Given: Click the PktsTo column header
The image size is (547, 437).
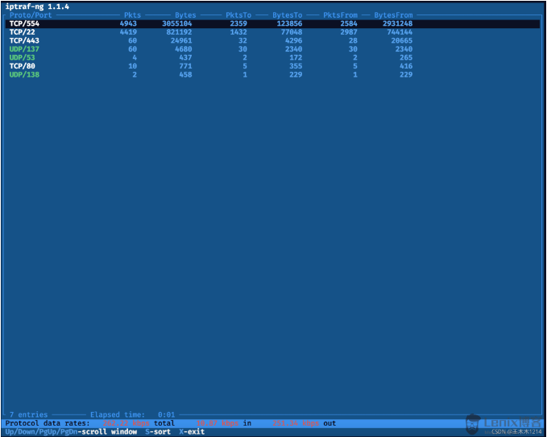Looking at the screenshot, I should click(238, 15).
